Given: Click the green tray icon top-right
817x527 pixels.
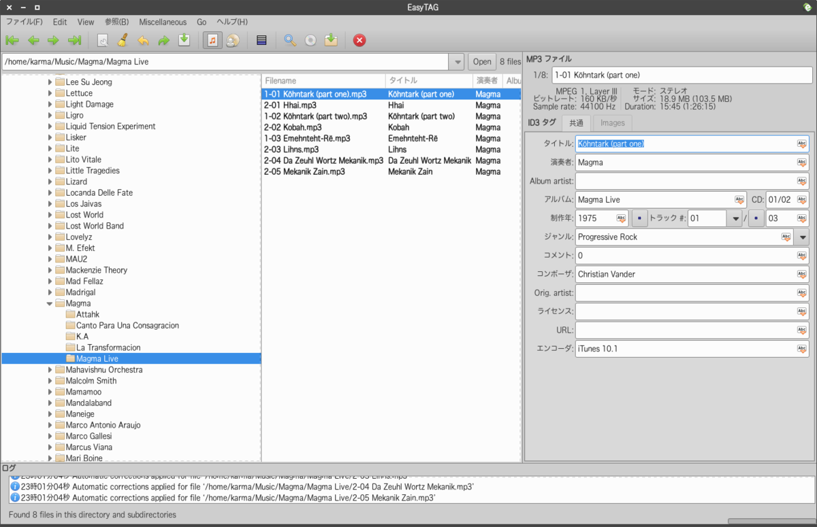Looking at the screenshot, I should pyautogui.click(x=807, y=7).
